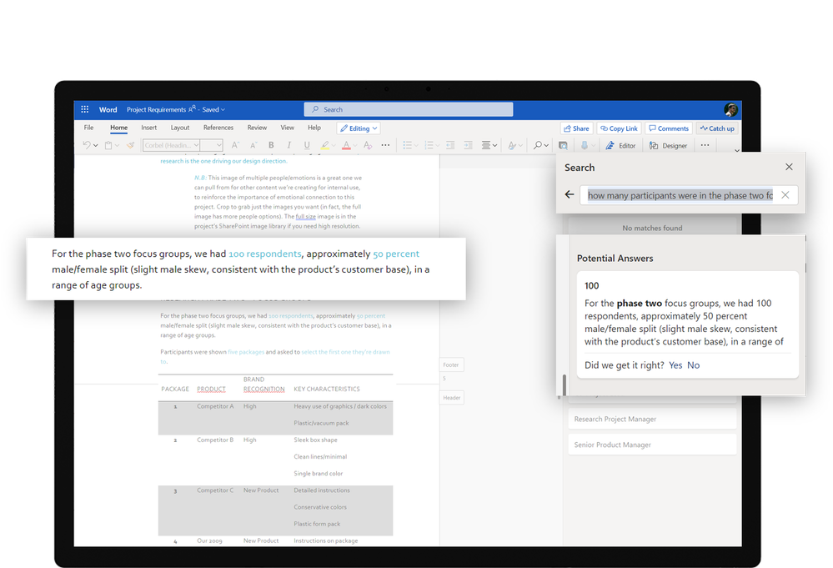Select the Research Project Manager result
833x568 pixels.
[652, 419]
